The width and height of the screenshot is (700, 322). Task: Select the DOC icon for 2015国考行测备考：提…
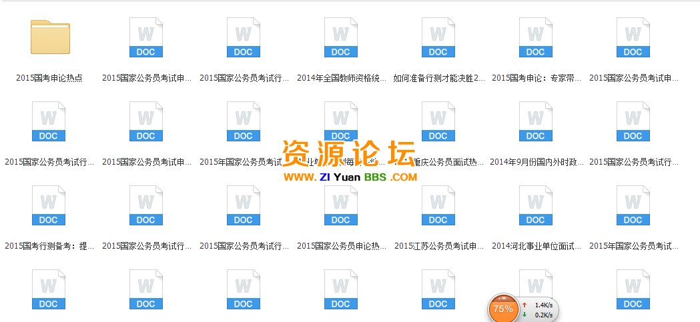click(x=48, y=205)
